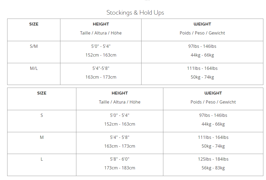Click the SIZE header in the first table

point(34,24)
